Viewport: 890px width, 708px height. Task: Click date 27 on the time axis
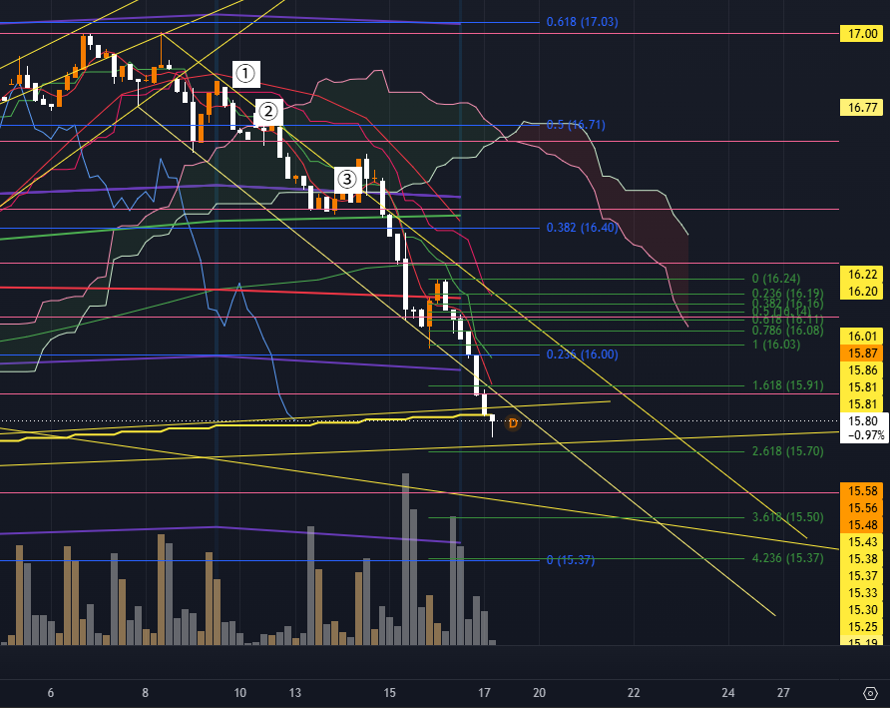(783, 693)
